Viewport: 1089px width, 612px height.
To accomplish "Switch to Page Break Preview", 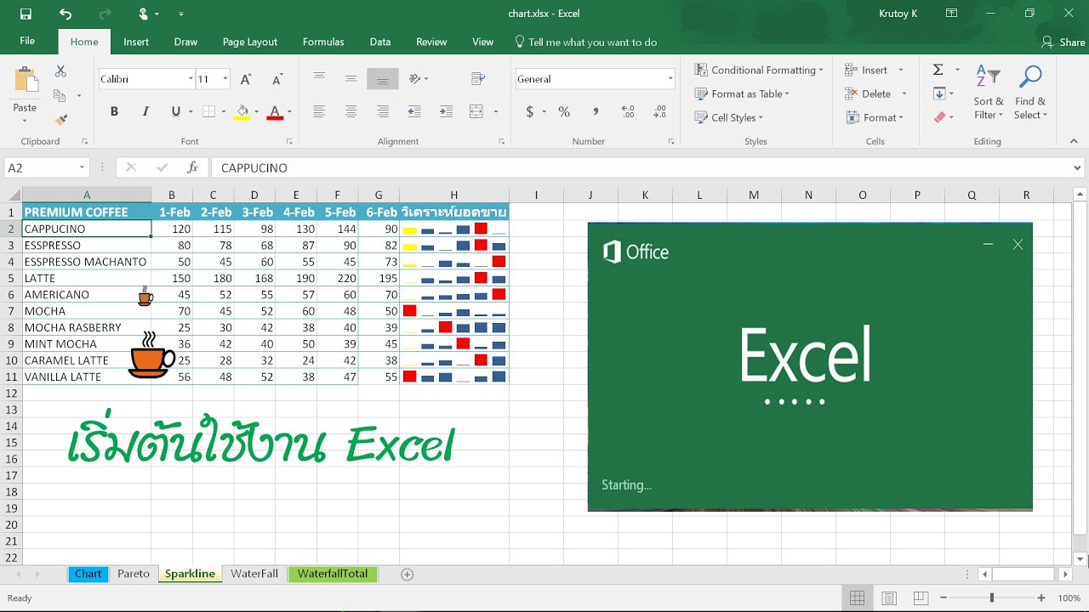I will [x=920, y=598].
